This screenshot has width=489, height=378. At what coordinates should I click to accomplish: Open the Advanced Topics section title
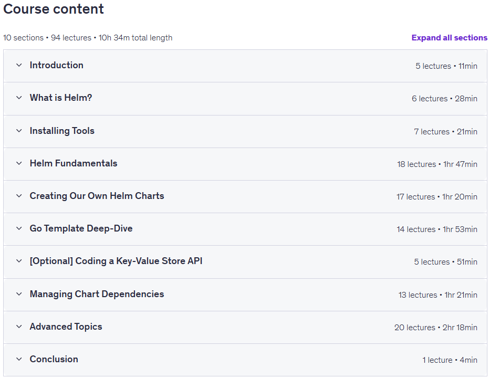click(66, 327)
